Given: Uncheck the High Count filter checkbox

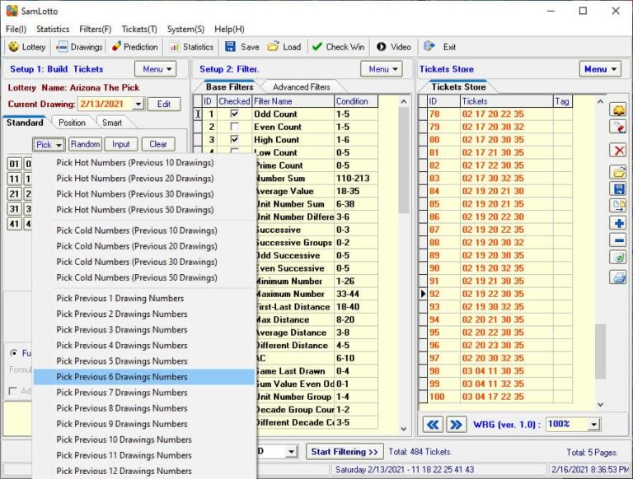Looking at the screenshot, I should (234, 140).
